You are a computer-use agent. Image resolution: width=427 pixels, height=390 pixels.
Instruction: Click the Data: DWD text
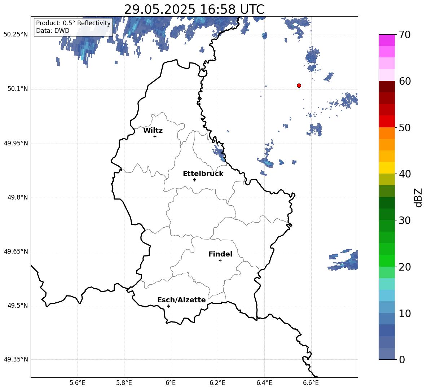click(x=53, y=31)
